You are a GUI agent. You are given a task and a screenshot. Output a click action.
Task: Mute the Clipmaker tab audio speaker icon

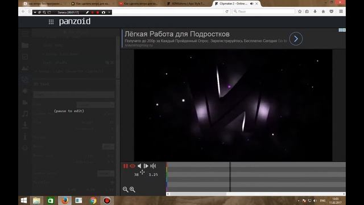pos(252,4)
